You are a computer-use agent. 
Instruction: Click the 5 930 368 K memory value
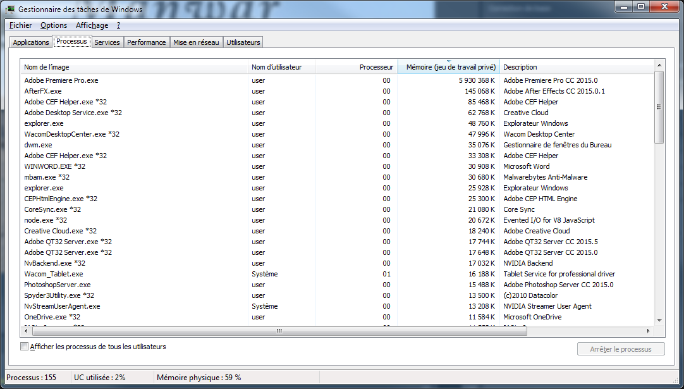477,80
